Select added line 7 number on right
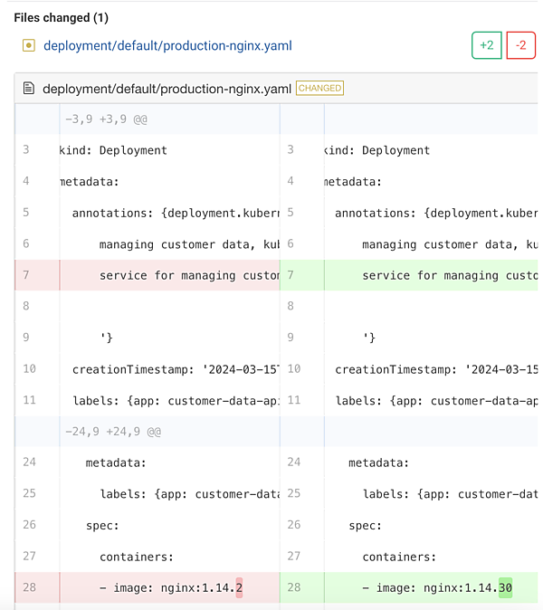Viewport: 543px width, 610px height. [291, 275]
